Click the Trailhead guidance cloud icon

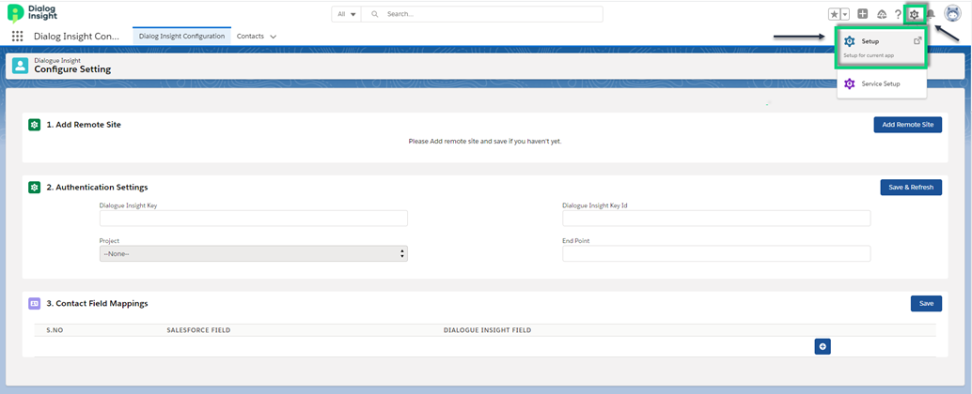(x=882, y=14)
